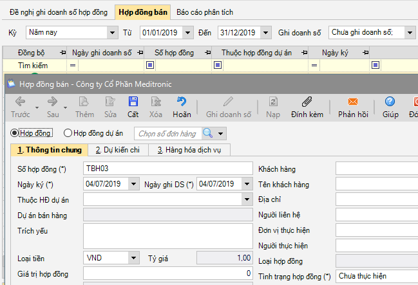Click the Phản hồi envelope icon

click(352, 102)
